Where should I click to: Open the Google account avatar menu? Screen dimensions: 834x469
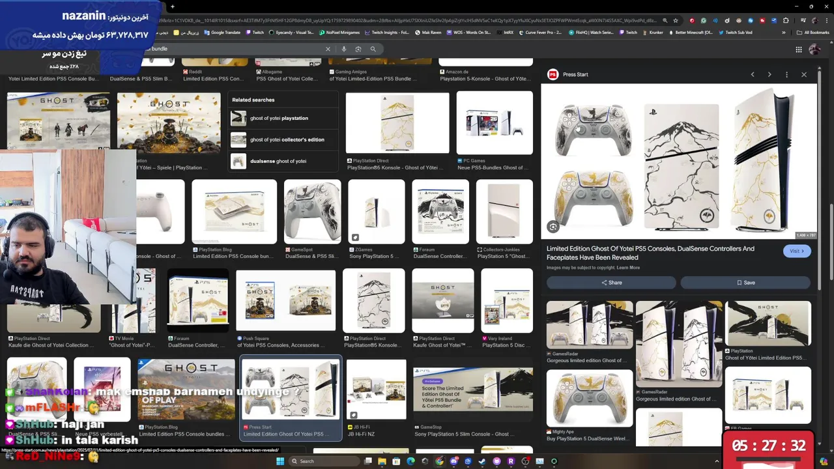coord(814,50)
